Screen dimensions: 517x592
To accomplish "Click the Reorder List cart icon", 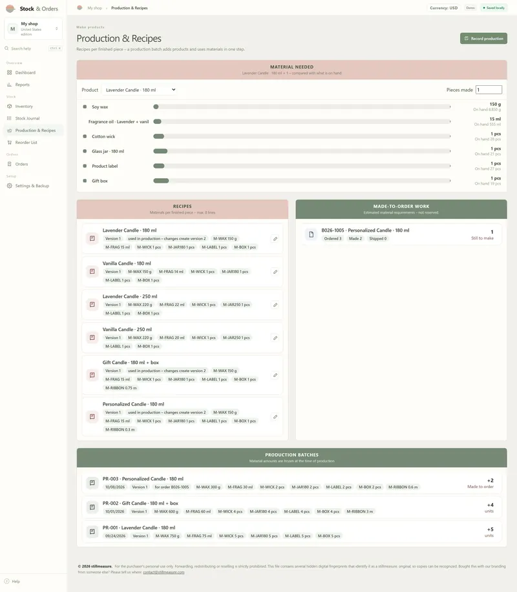I will pos(10,142).
